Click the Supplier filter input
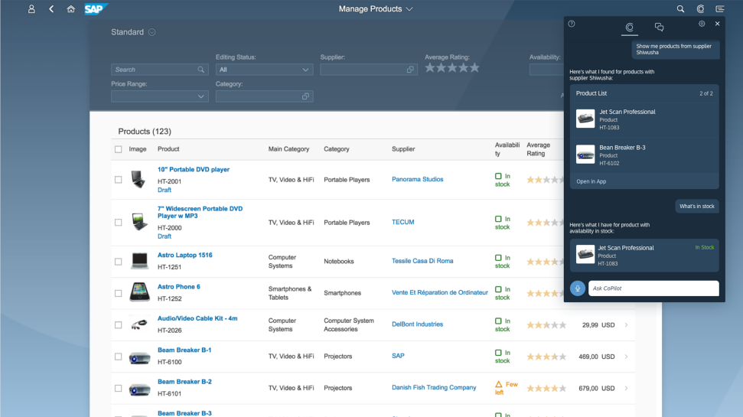This screenshot has width=743, height=417. [x=369, y=70]
